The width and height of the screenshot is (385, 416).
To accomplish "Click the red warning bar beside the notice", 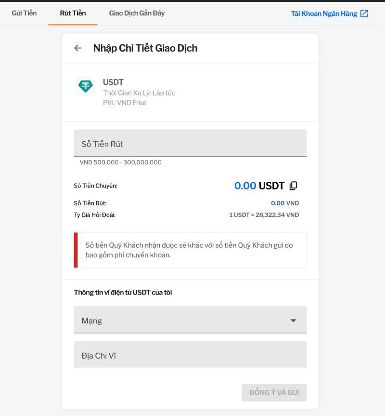I will [76, 249].
